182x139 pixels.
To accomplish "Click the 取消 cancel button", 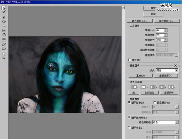I will click(x=153, y=14).
